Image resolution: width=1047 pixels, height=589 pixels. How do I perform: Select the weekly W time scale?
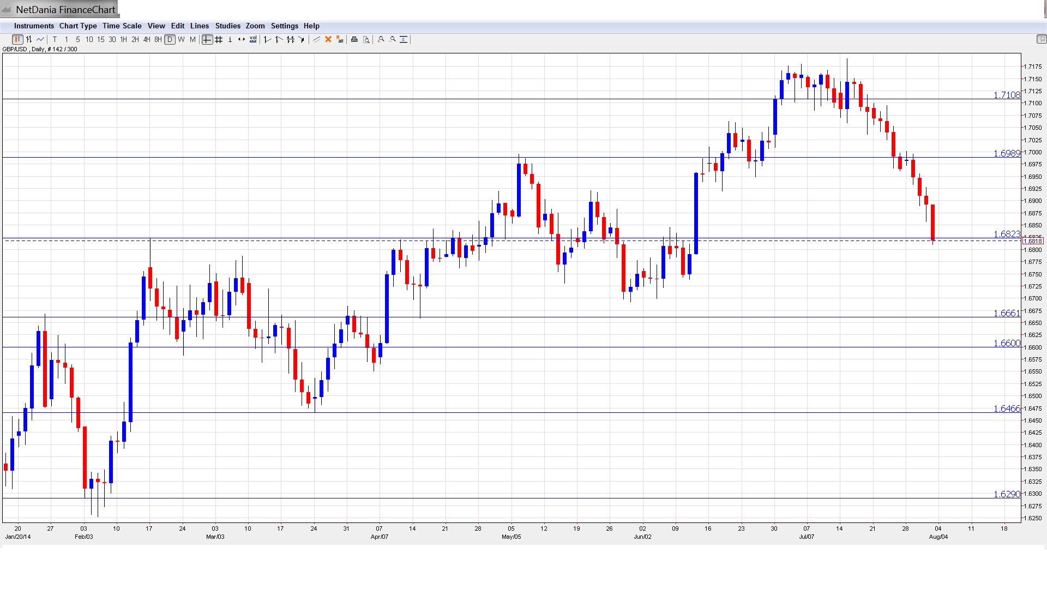182,39
